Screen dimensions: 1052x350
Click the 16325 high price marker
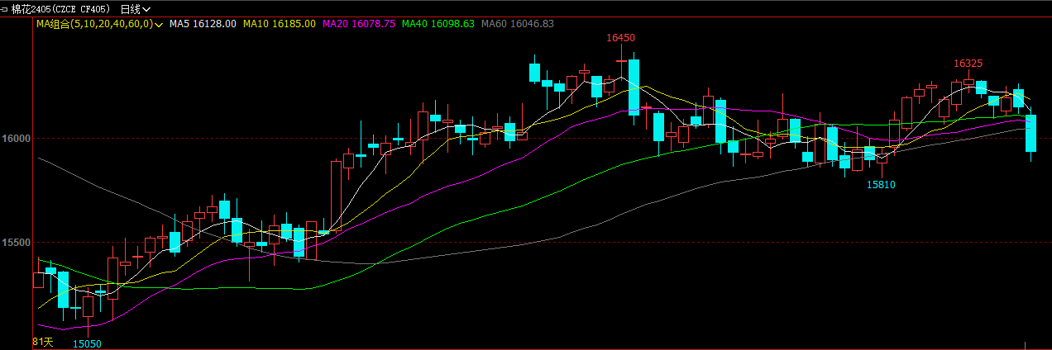point(968,64)
